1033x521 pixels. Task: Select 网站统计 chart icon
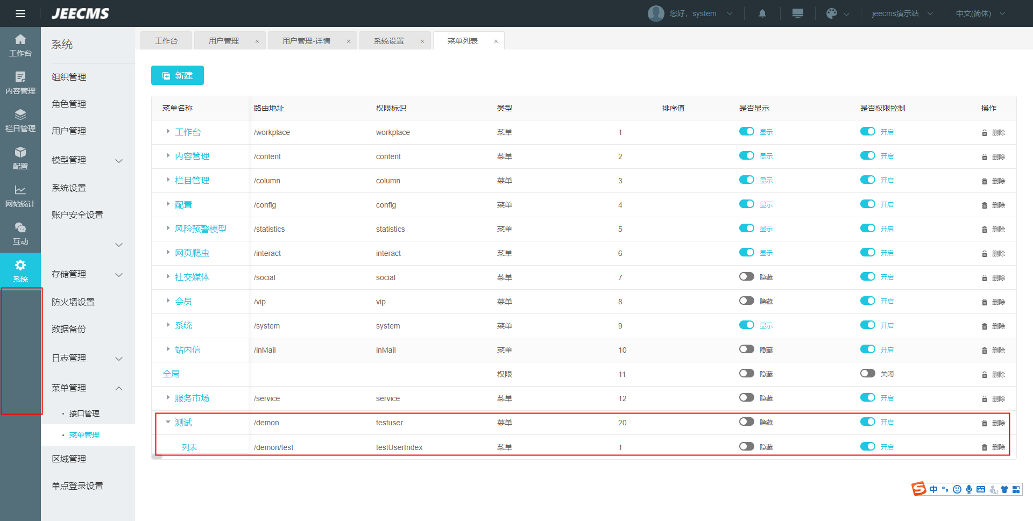[x=20, y=196]
